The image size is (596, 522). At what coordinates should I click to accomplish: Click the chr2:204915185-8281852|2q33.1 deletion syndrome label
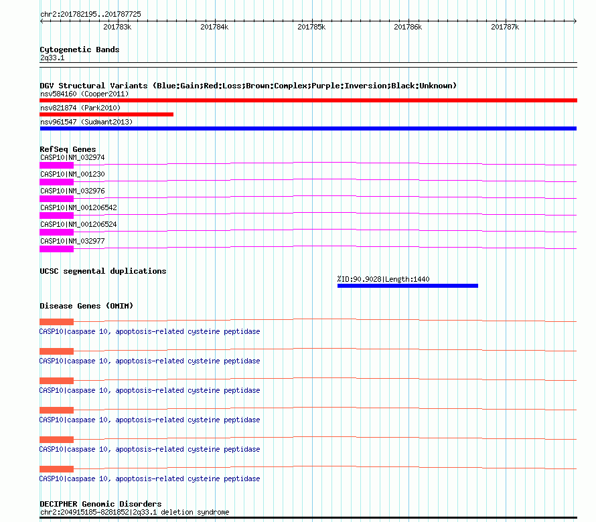point(135,512)
